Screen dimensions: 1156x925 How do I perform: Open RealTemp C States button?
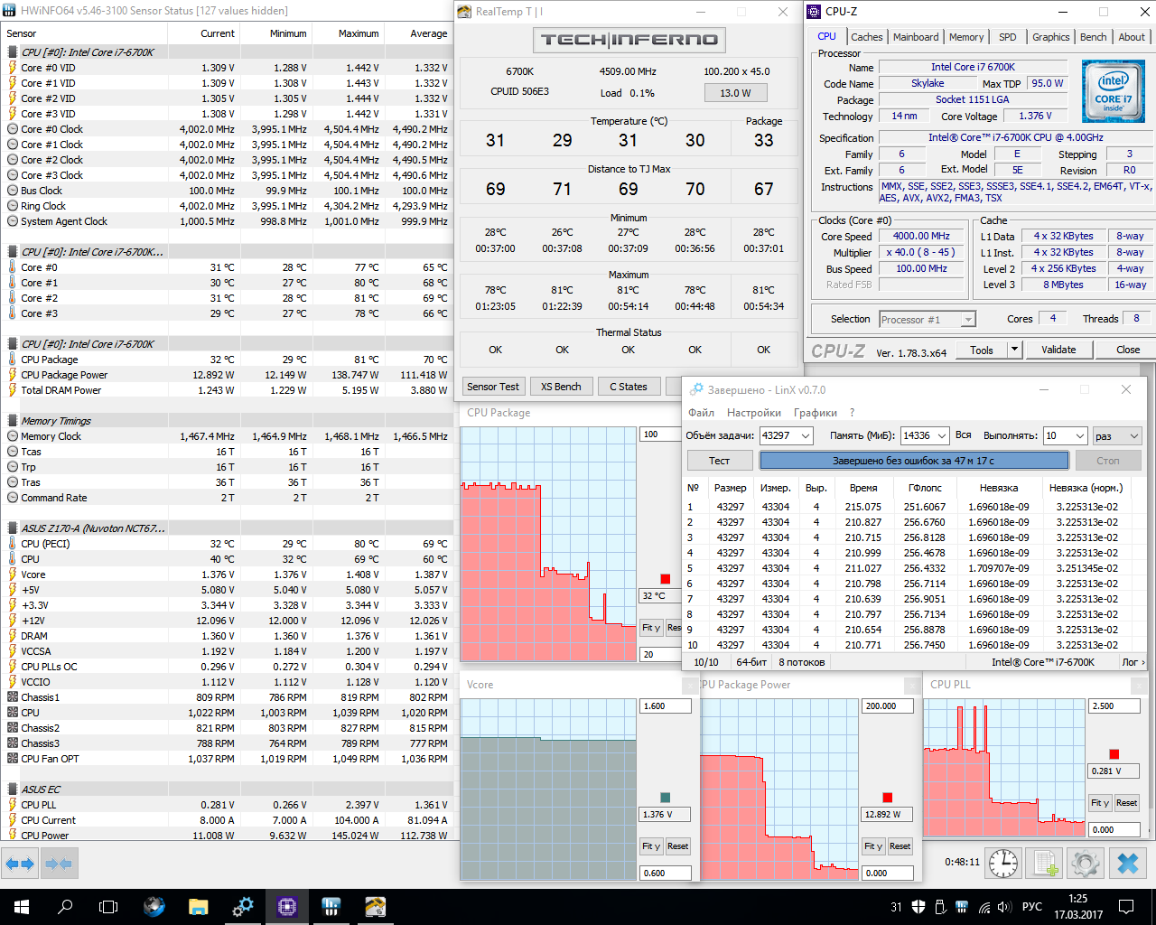pos(629,387)
